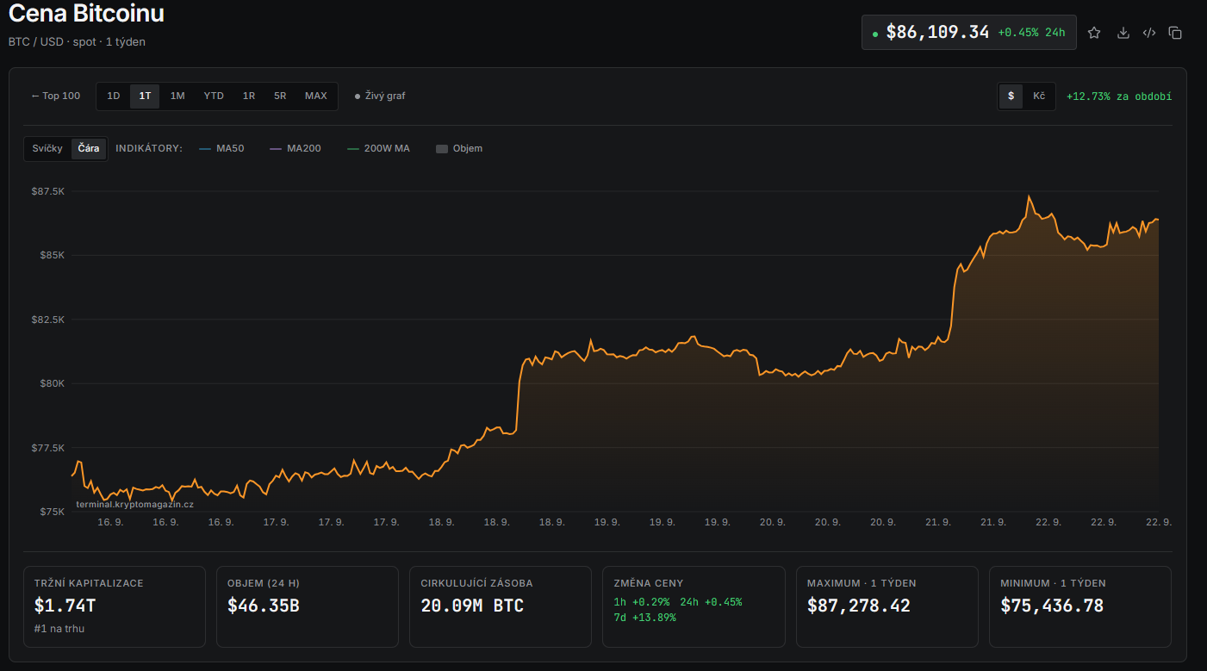Switch chart type to Svíčky
The width and height of the screenshot is (1207, 671).
point(47,148)
